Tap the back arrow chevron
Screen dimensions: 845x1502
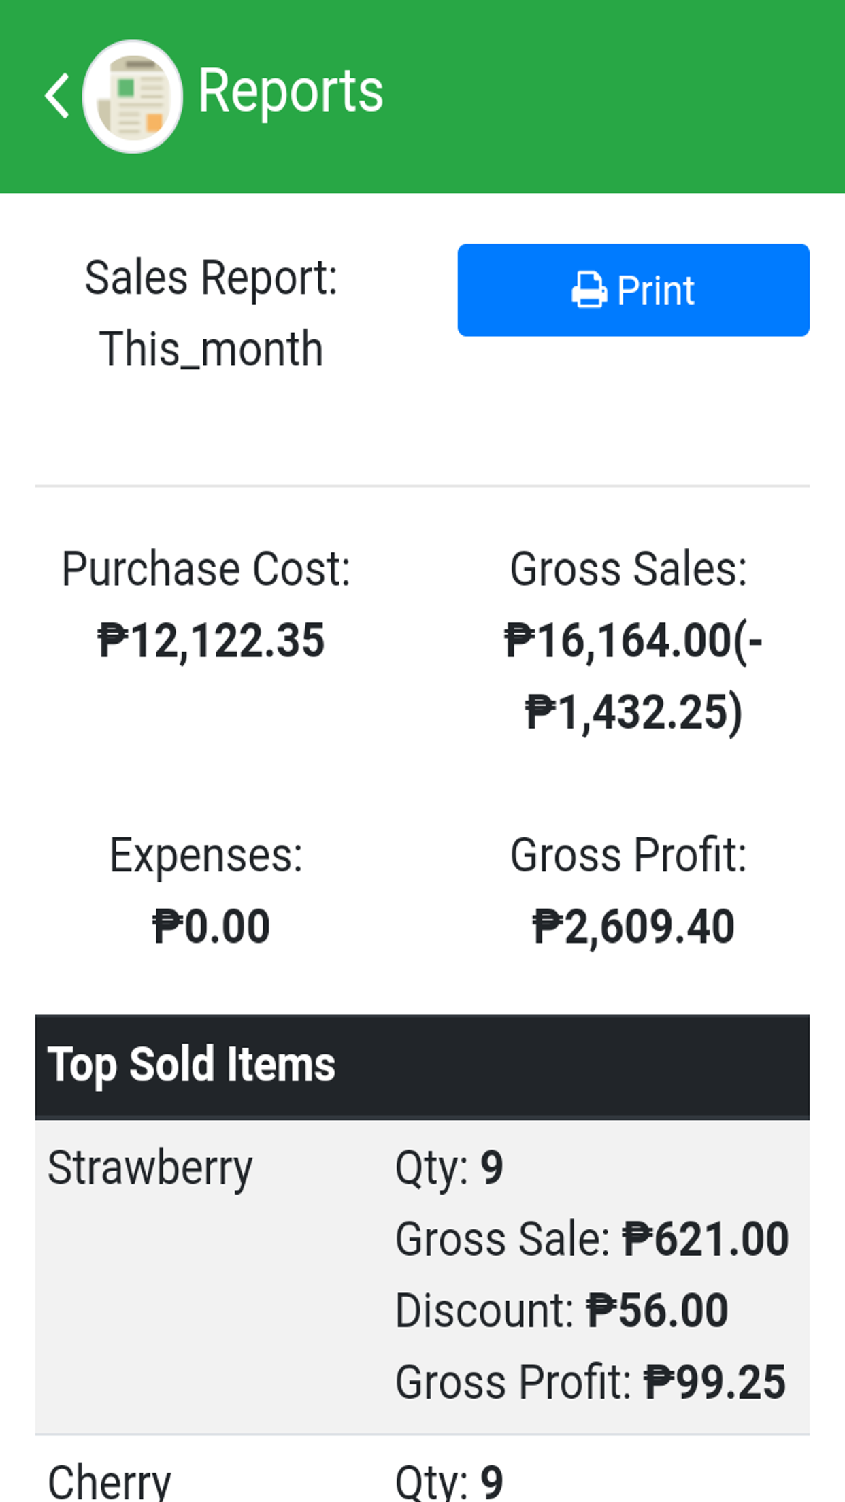pos(57,96)
